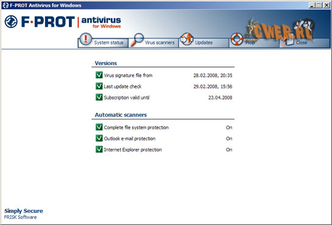The height and width of the screenshot is (225, 332).
Task: Switch to Virus scanners tab
Action: tap(154, 43)
